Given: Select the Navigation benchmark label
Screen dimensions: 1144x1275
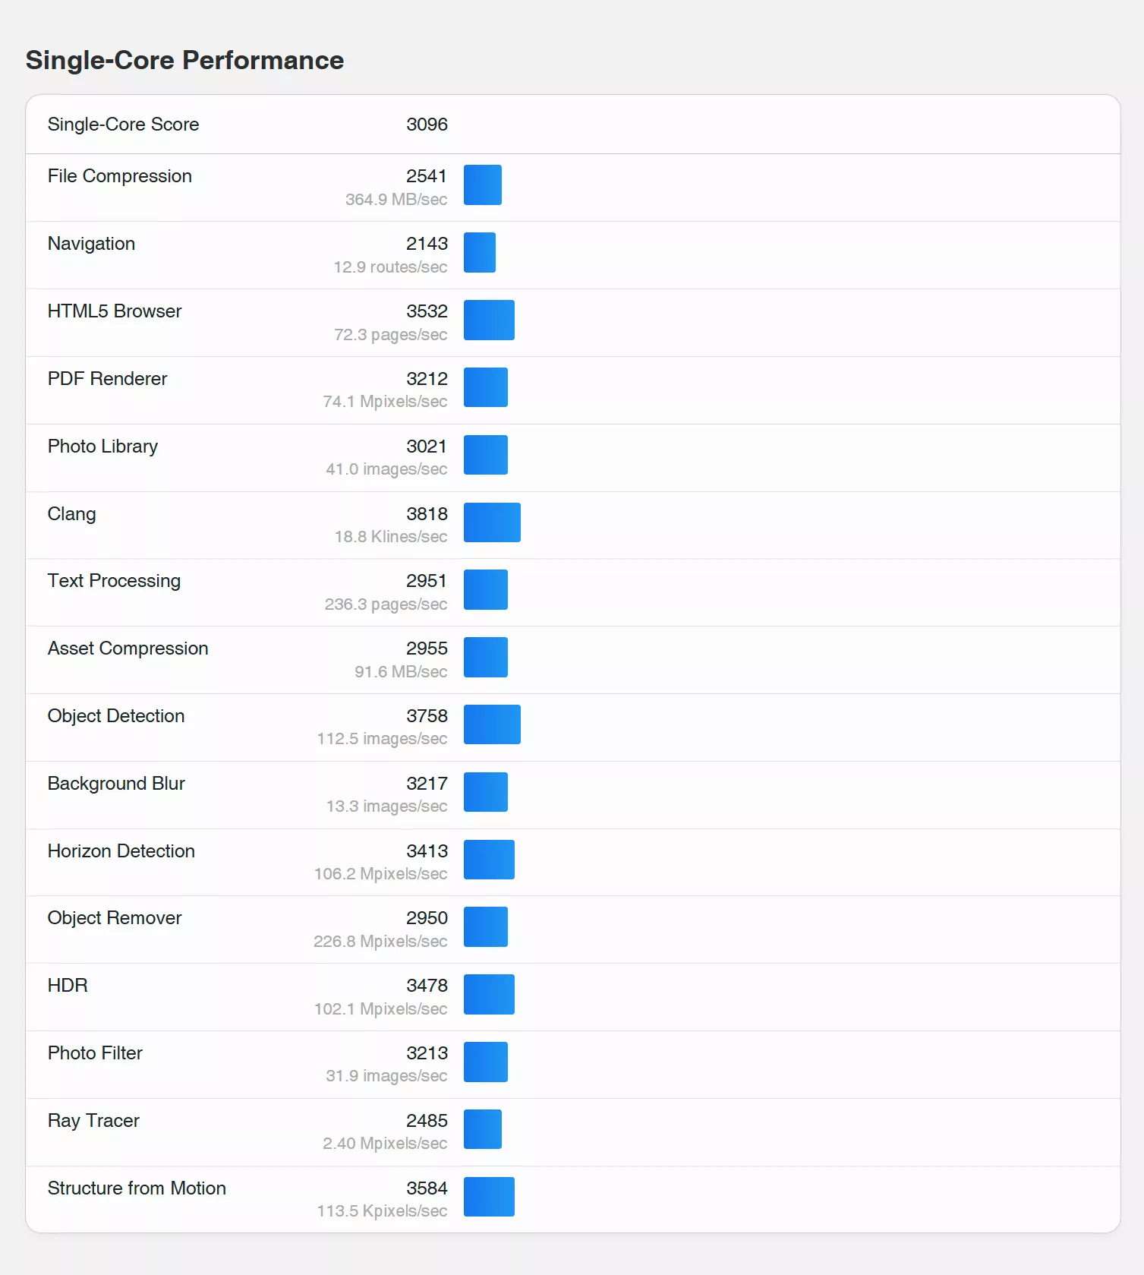Looking at the screenshot, I should [x=91, y=244].
